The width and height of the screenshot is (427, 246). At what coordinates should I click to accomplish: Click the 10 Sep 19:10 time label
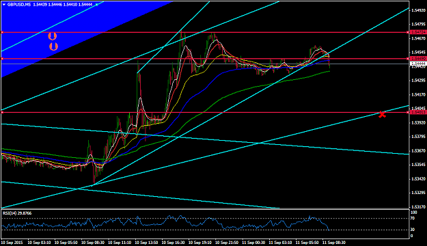pos(200,243)
